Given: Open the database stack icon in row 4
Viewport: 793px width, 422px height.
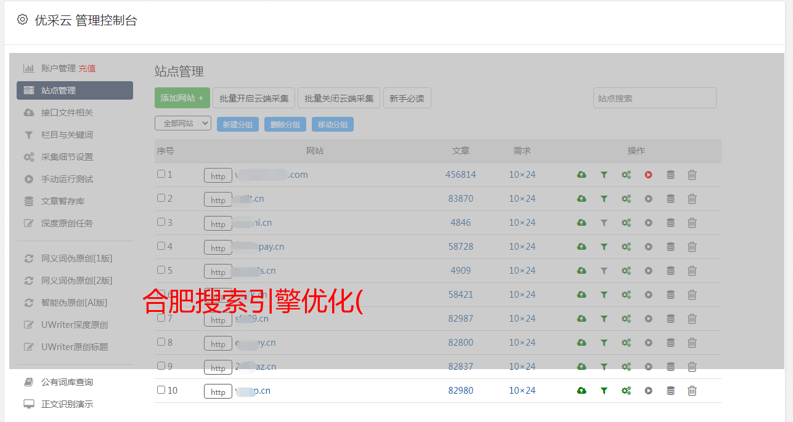Looking at the screenshot, I should (x=670, y=247).
